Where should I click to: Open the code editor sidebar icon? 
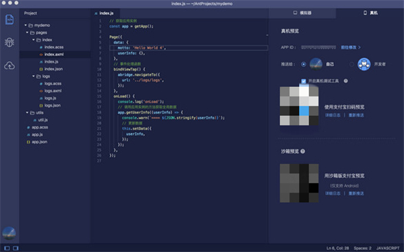click(9, 20)
